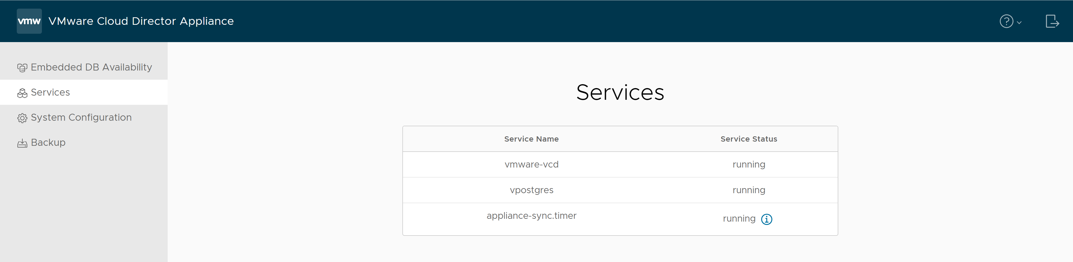Open the Backup section
1073x262 pixels.
(x=84, y=142)
